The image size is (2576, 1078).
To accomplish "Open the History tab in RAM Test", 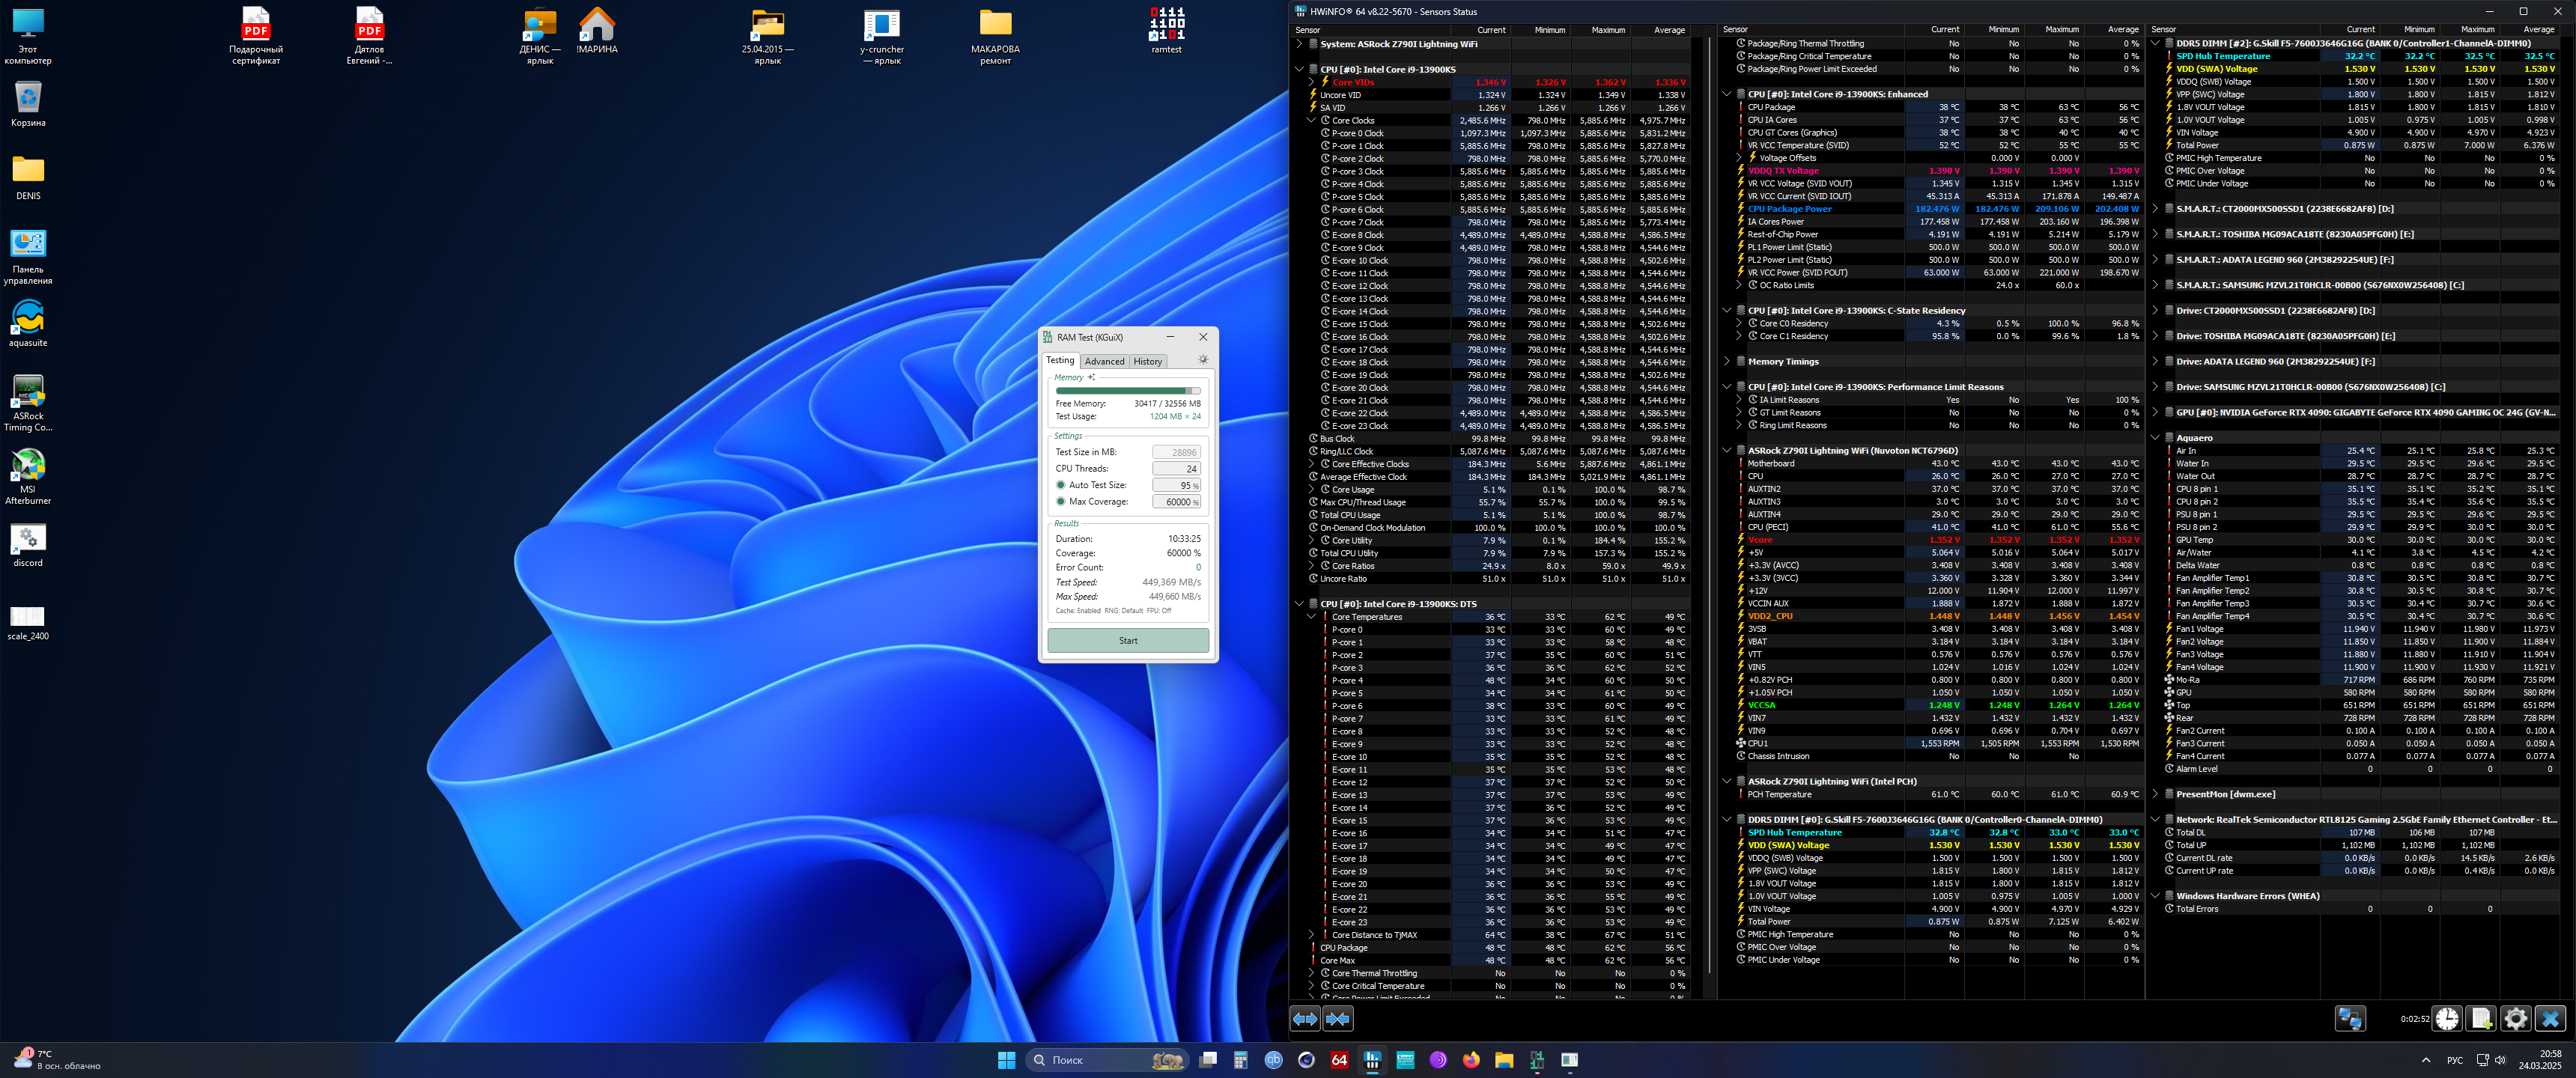I will click(1147, 362).
